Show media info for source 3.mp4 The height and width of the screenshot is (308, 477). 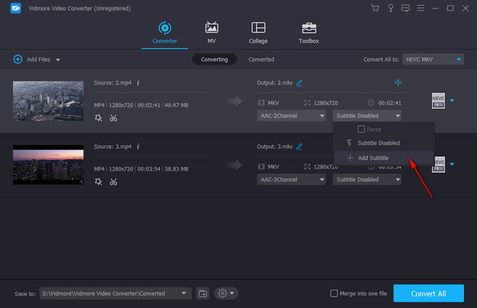(x=138, y=147)
